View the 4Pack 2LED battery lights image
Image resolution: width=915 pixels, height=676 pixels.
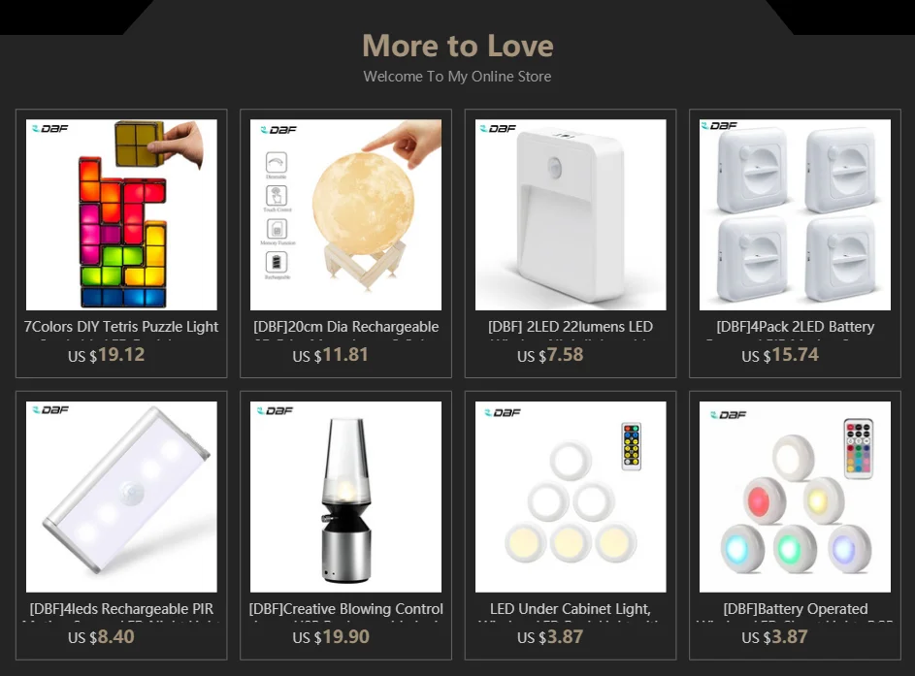pos(795,214)
